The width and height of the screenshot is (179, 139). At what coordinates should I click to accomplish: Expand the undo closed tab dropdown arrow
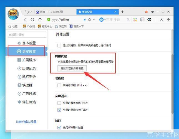coord(30,12)
